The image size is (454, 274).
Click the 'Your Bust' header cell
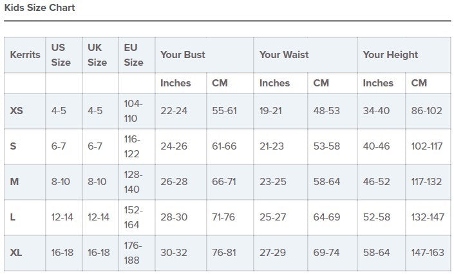183,55
